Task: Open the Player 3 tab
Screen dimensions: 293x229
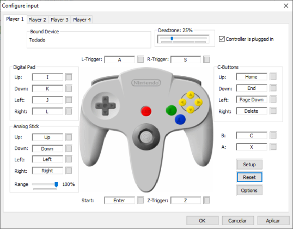Action: point(59,20)
